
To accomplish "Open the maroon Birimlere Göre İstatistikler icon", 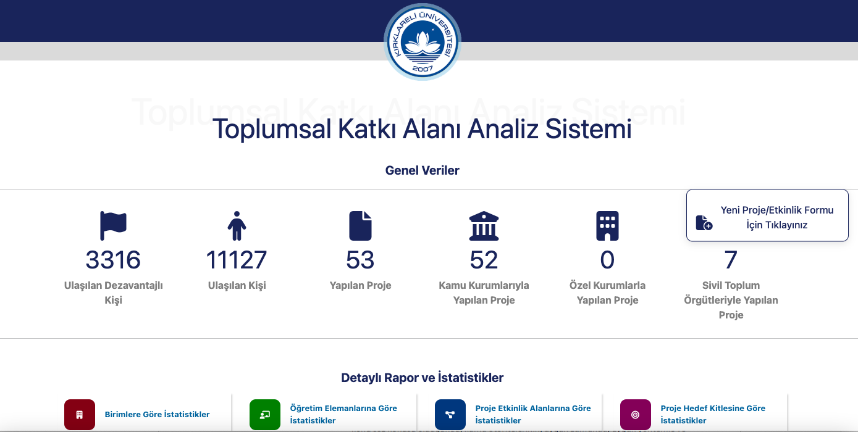I will pos(80,414).
